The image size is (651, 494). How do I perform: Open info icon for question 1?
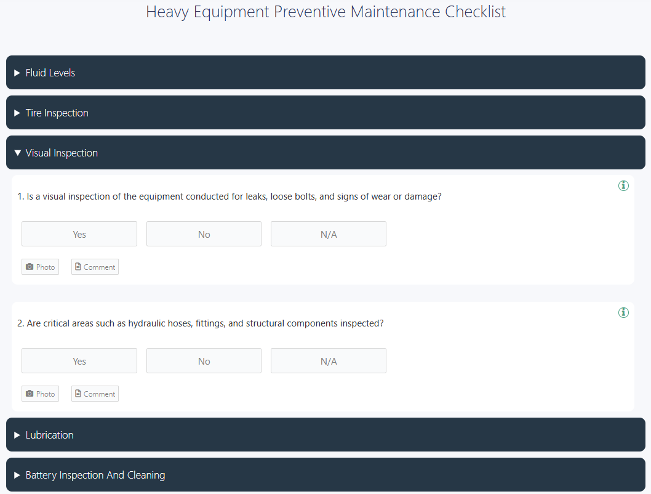623,186
